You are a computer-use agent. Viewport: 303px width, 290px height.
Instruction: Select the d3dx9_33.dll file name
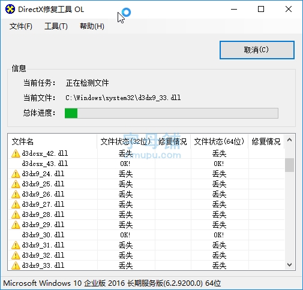(x=43, y=265)
